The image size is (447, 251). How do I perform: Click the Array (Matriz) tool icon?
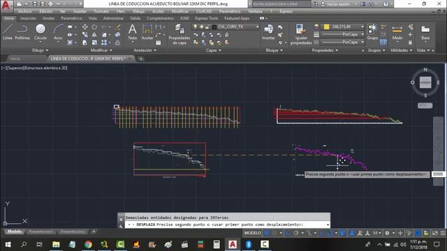click(104, 43)
